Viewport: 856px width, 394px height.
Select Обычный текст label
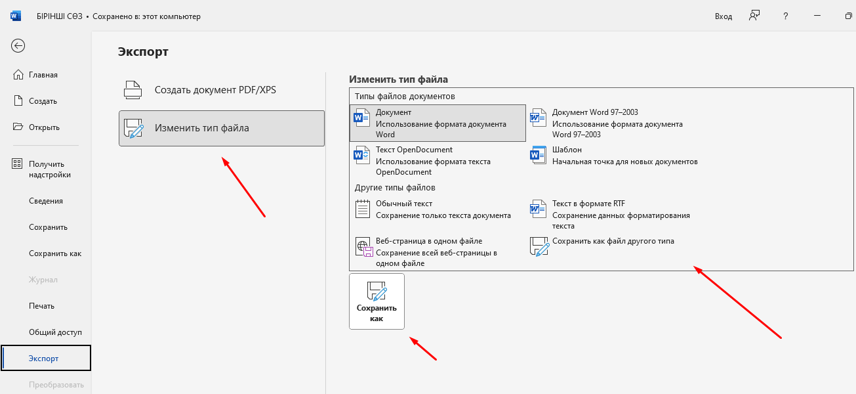pos(404,204)
